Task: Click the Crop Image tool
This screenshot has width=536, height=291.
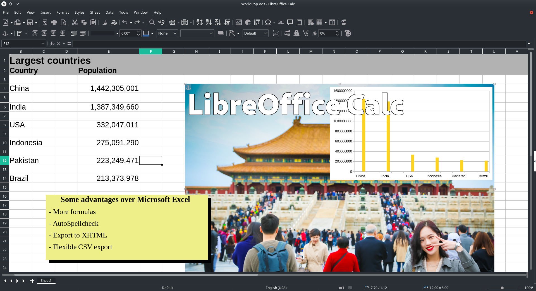Action: [276, 33]
